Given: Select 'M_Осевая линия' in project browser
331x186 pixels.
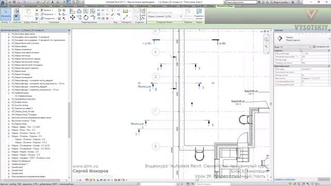Looking at the screenshot, I should click(20, 102).
